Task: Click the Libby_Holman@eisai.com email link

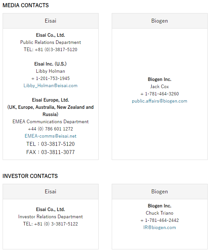Action: (x=50, y=86)
